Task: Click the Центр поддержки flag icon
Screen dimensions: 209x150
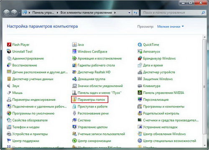Action: [9, 141]
